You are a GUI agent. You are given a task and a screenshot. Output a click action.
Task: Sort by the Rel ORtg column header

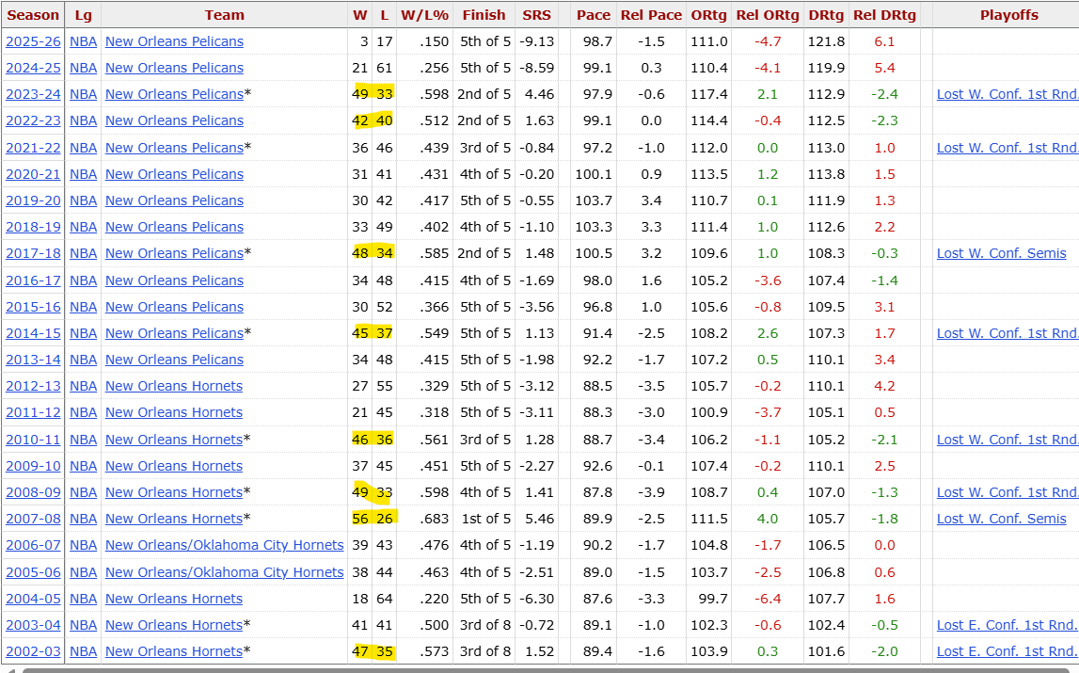point(768,15)
